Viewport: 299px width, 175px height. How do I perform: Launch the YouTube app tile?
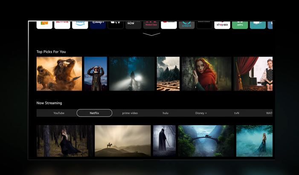tap(169, 24)
